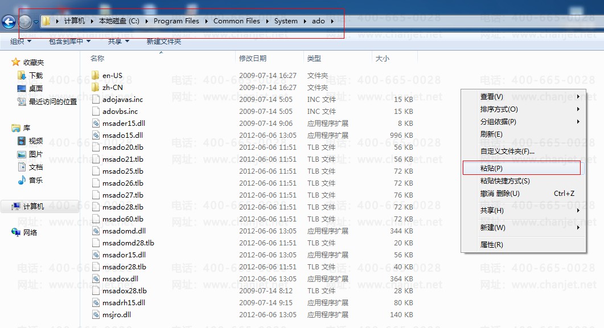Select the en-US folder icon
The image size is (604, 328).
96,75
